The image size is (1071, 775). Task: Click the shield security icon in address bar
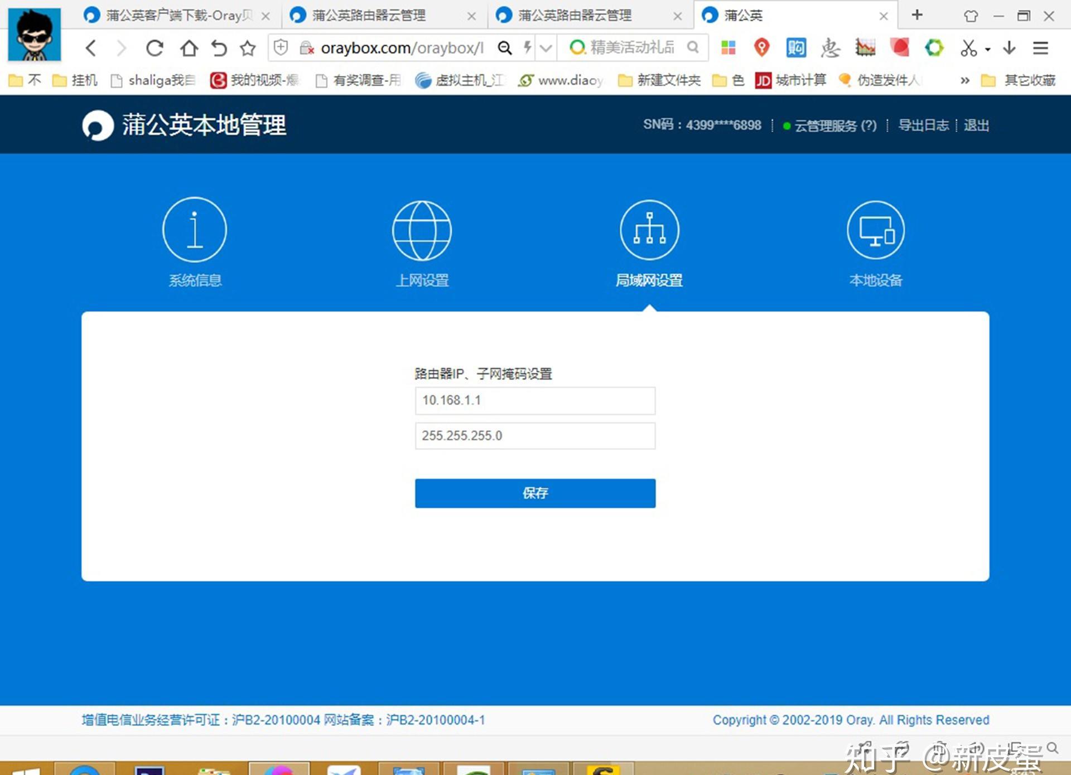[x=281, y=48]
